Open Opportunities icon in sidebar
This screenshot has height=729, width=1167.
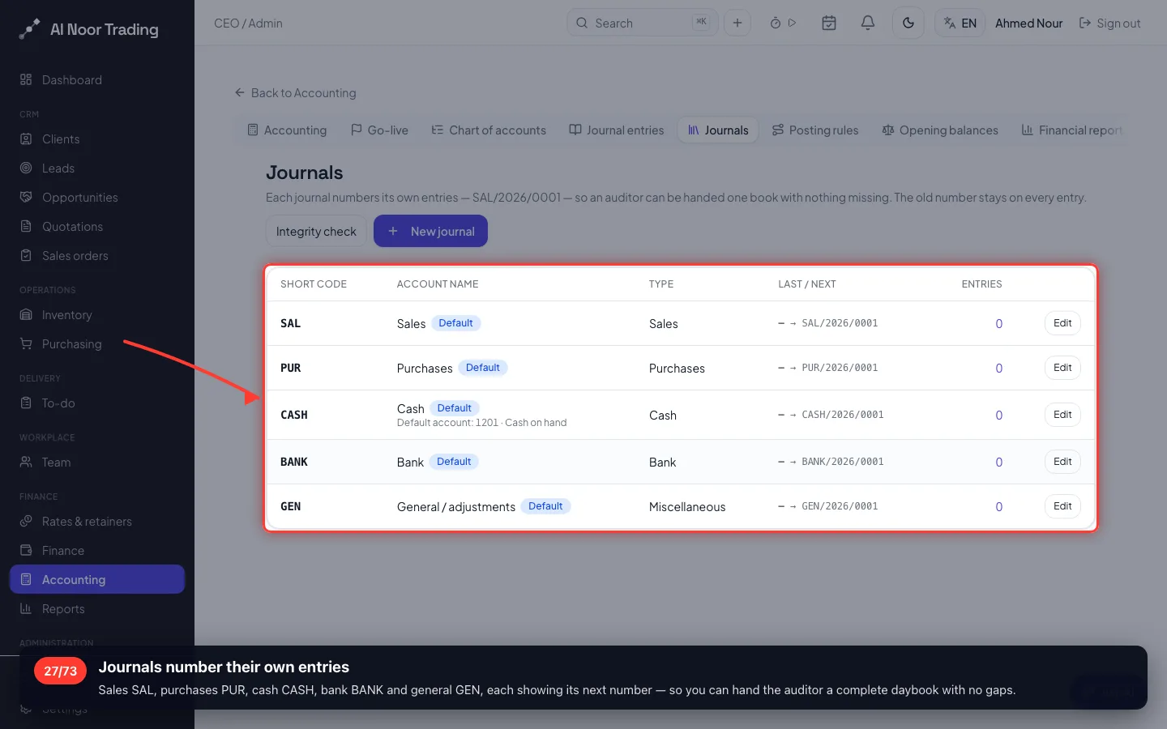(x=26, y=197)
